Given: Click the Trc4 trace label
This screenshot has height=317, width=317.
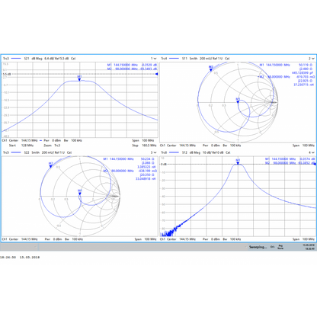Looking at the screenshot, I should click(x=164, y=59).
